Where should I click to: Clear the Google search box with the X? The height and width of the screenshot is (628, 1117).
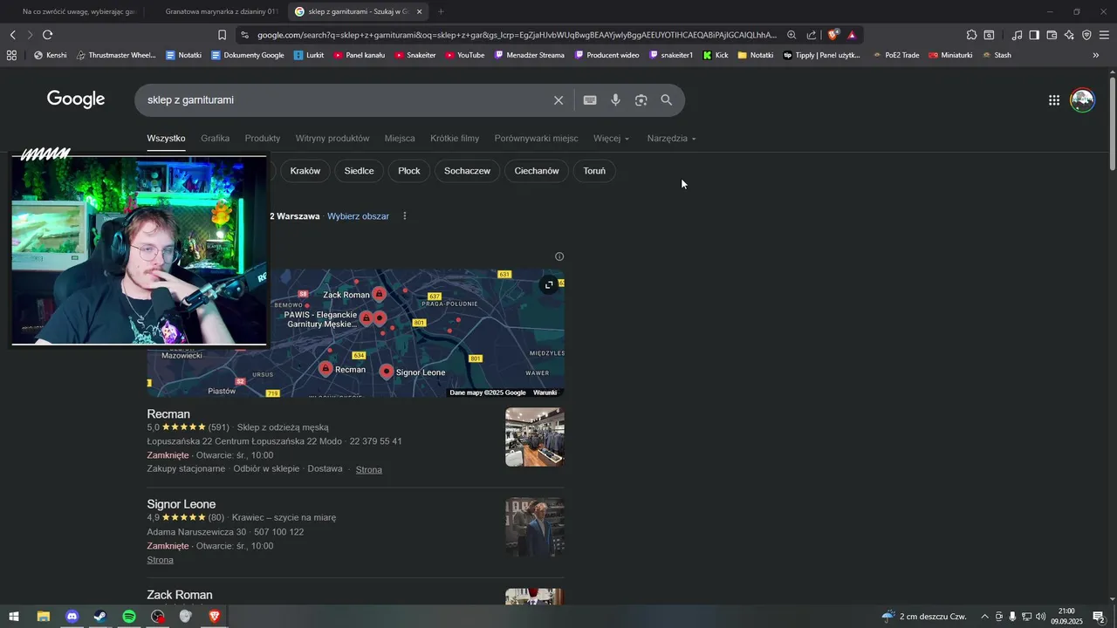pos(558,100)
